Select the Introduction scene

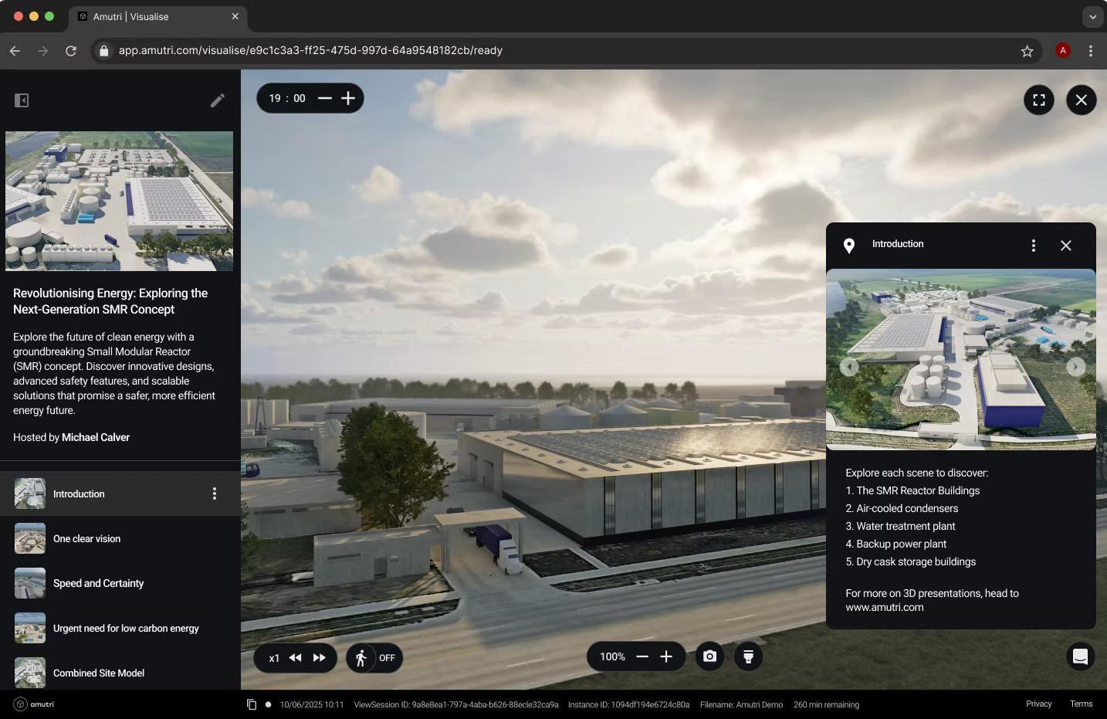click(120, 493)
